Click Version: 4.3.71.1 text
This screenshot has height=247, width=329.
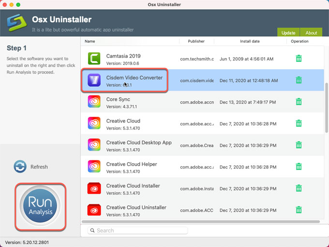[x=121, y=107]
